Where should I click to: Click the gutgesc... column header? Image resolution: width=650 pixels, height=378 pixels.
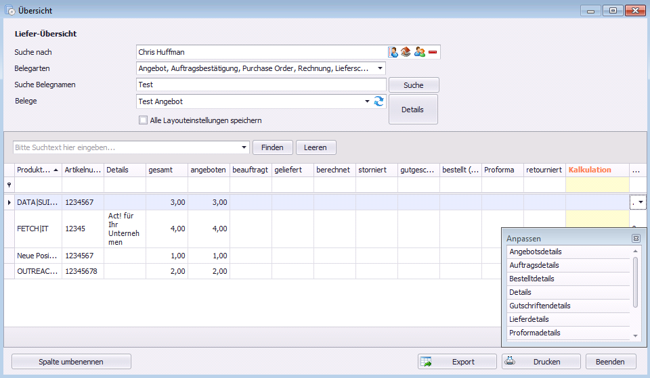click(418, 170)
